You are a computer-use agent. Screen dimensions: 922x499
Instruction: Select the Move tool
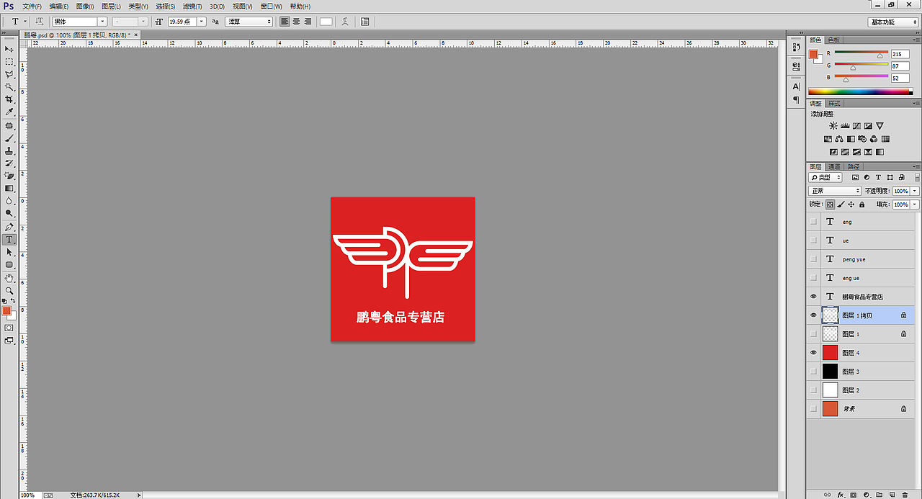9,49
